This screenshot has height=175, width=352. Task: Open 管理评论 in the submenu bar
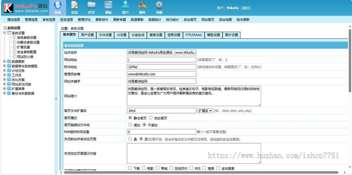pyautogui.click(x=84, y=20)
